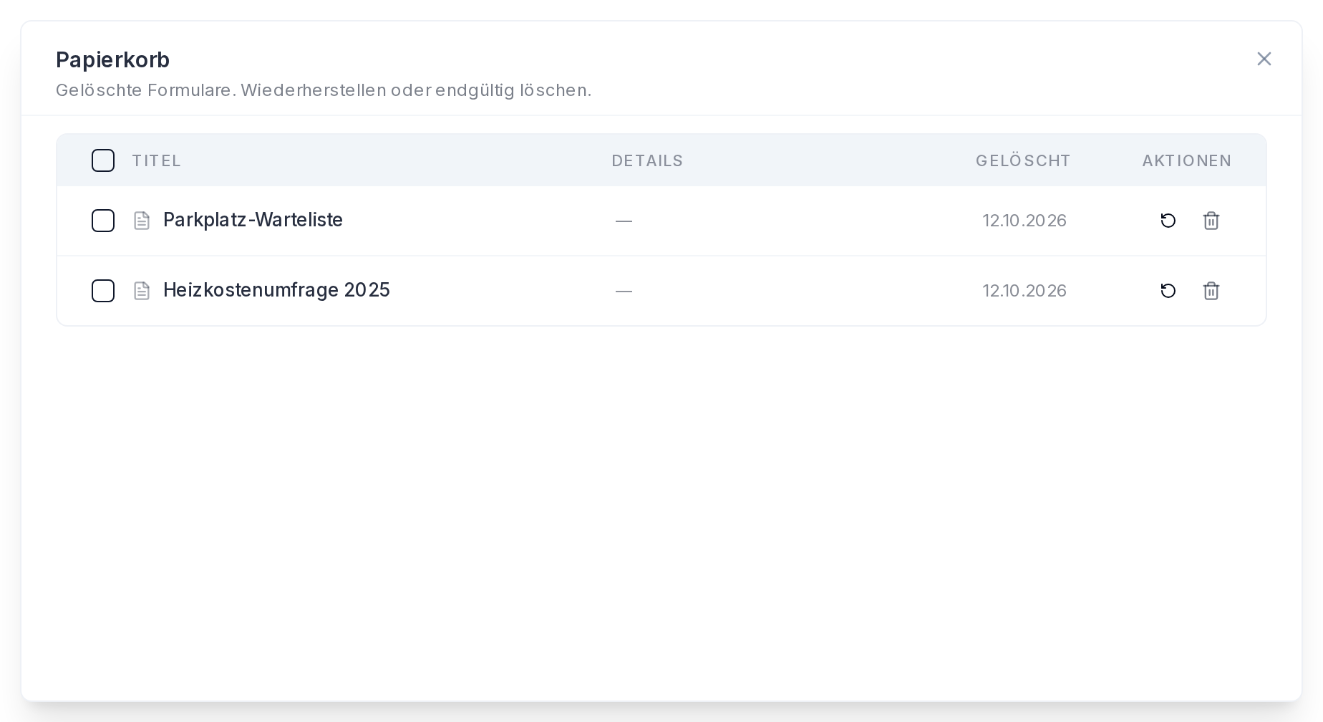The height and width of the screenshot is (722, 1323).
Task: Click the Papierkorb dialog heading
Action: (x=112, y=60)
